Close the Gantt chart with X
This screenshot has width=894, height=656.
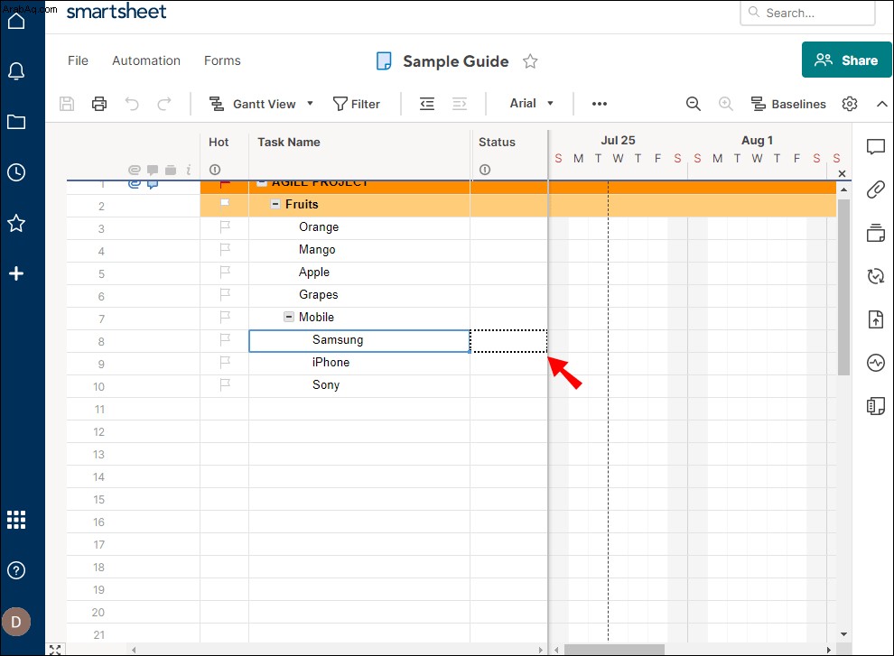point(843,173)
